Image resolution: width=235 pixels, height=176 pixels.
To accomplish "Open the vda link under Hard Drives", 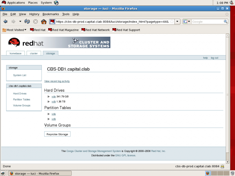I will tap(53, 97).
